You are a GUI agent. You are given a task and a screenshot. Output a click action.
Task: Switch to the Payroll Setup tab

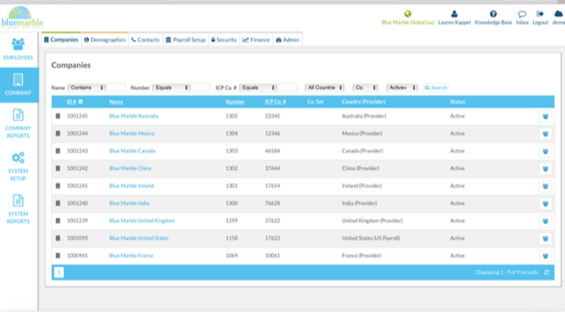pyautogui.click(x=185, y=40)
